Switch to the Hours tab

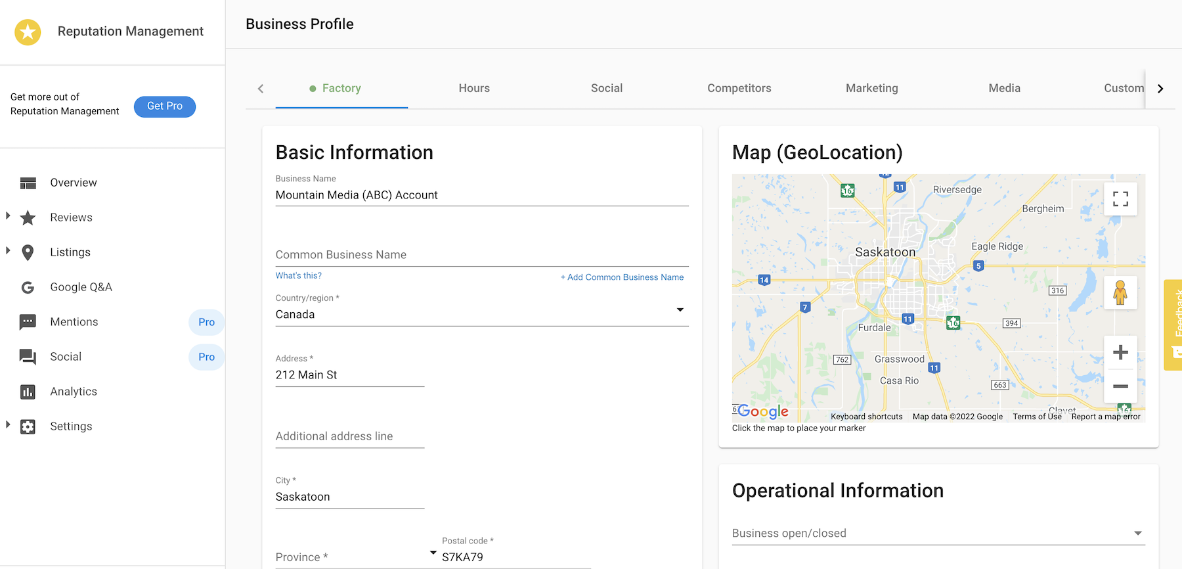[474, 88]
